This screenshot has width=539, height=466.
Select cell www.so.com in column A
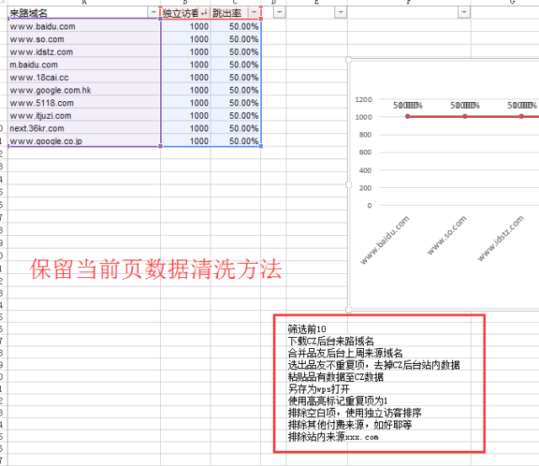click(84, 40)
